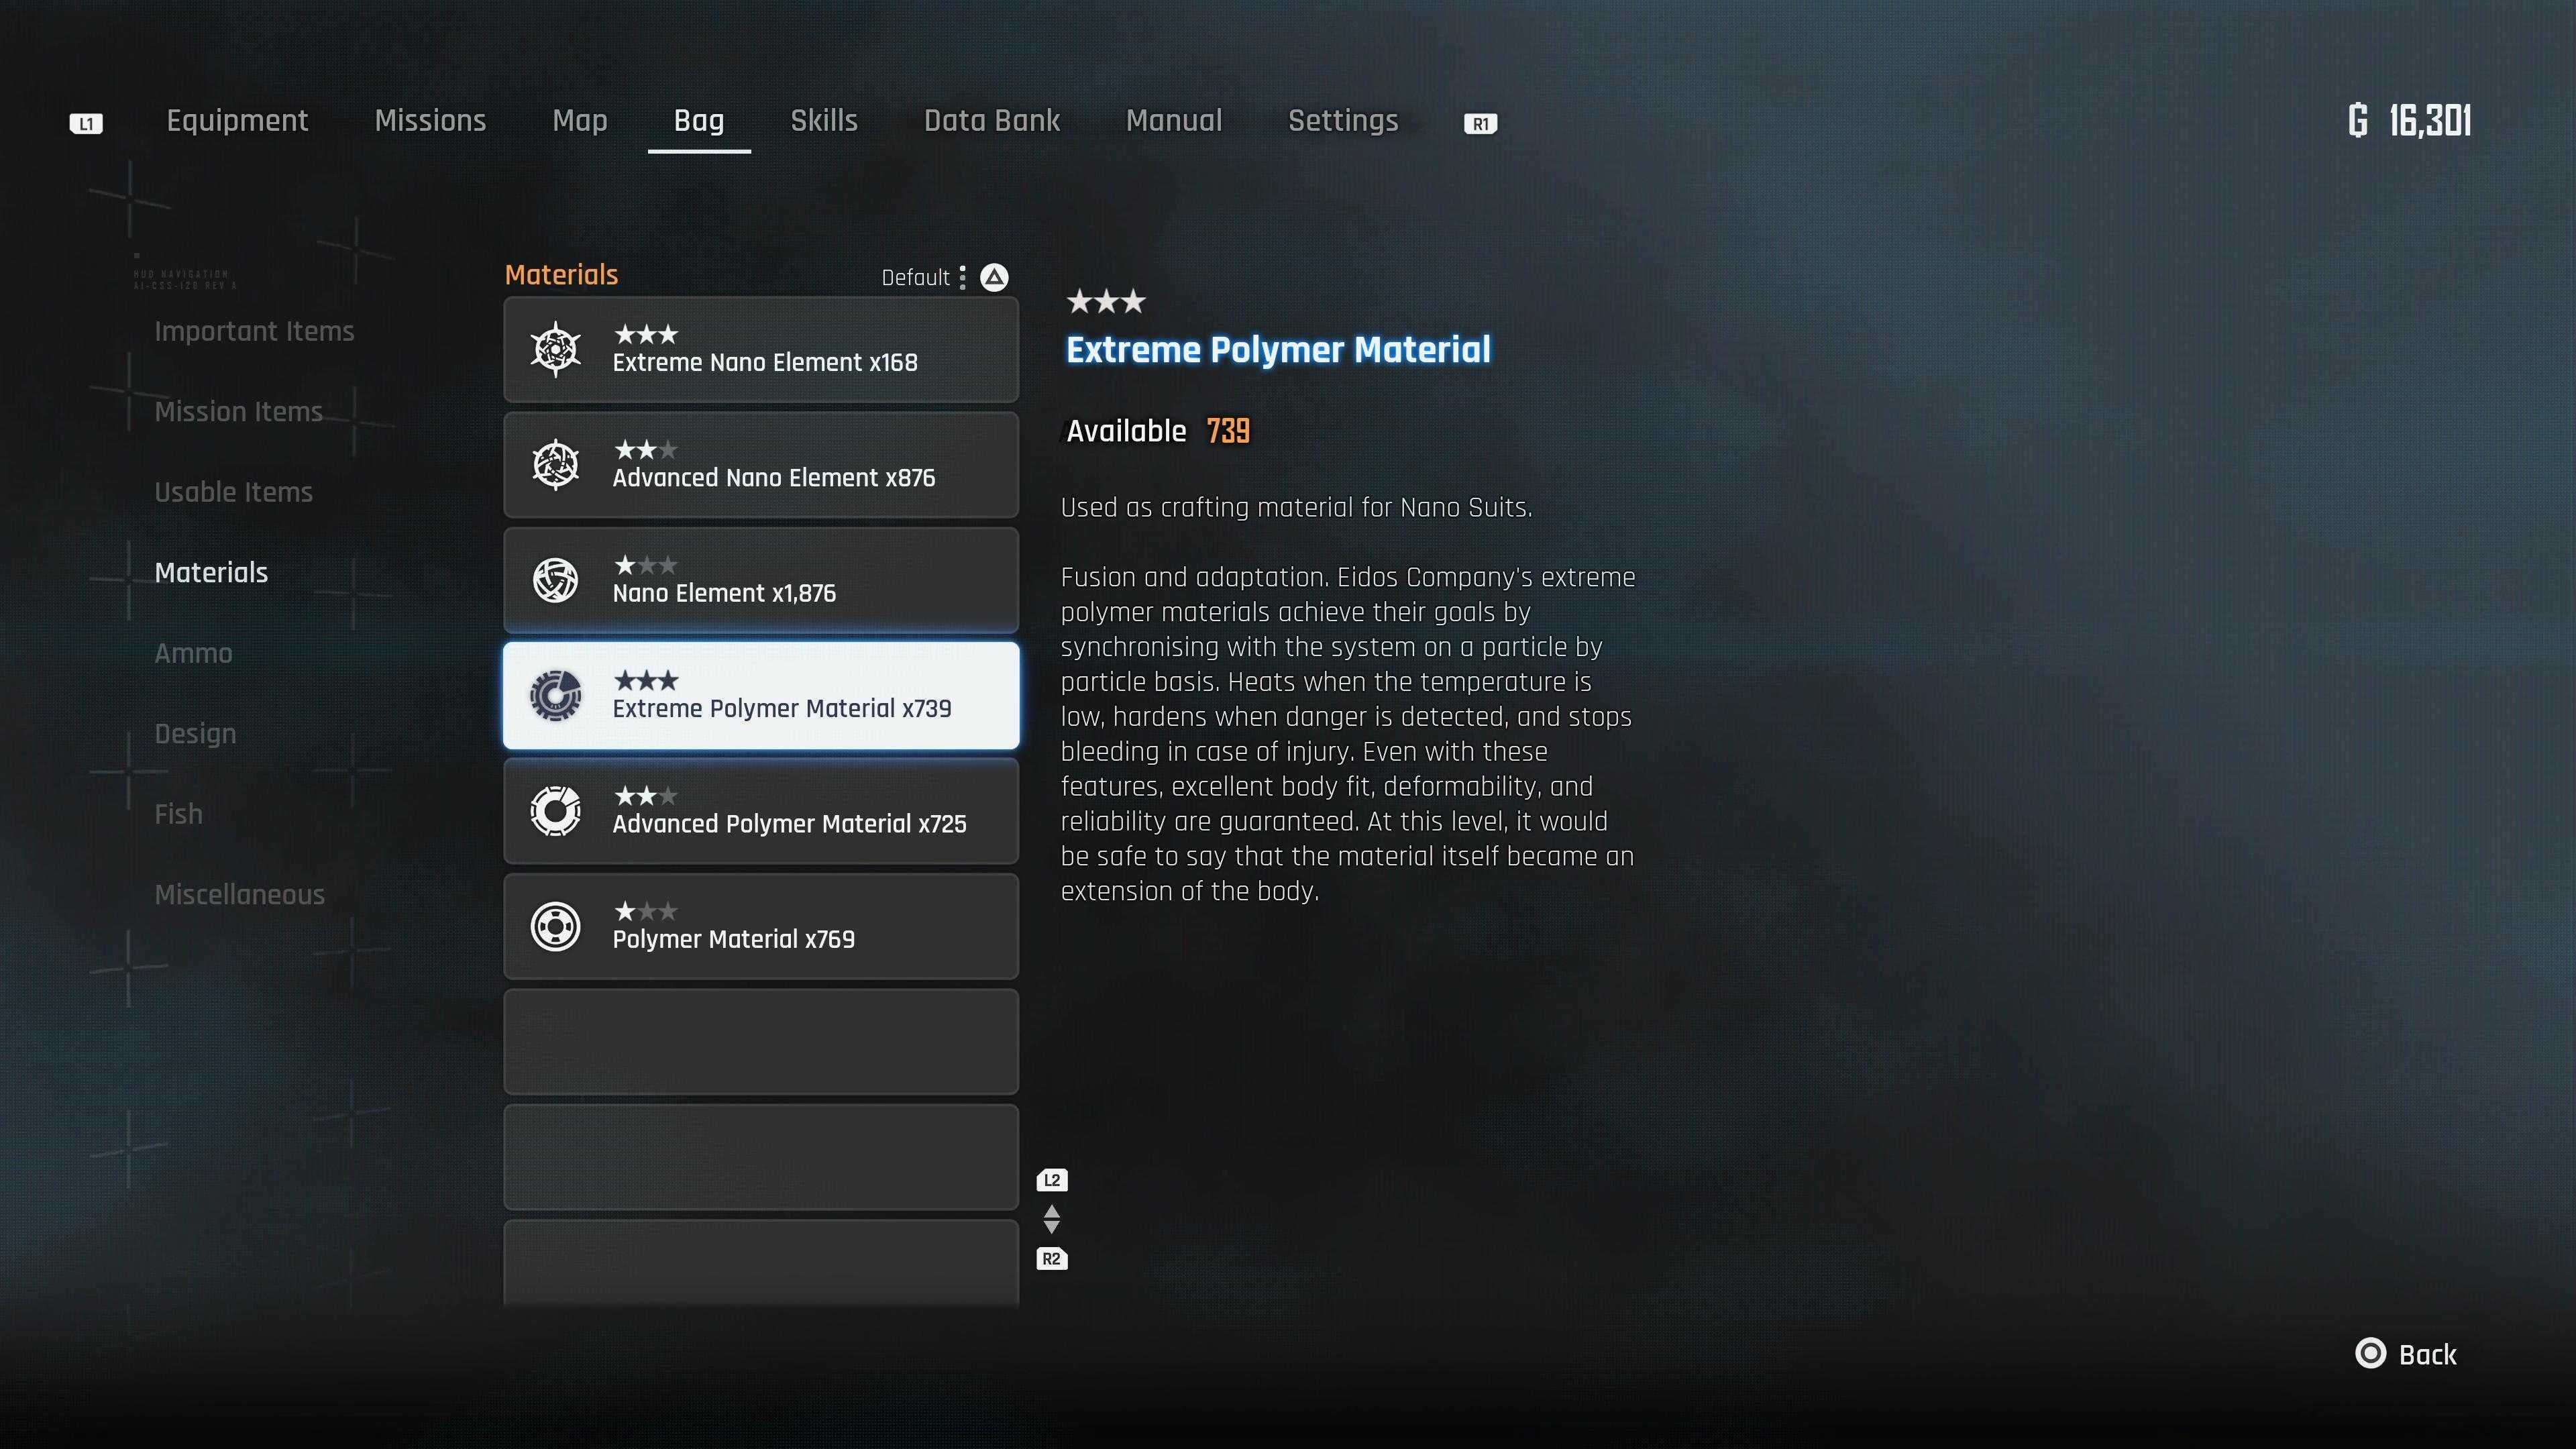
Task: Switch to the Settings tab
Action: (1343, 121)
